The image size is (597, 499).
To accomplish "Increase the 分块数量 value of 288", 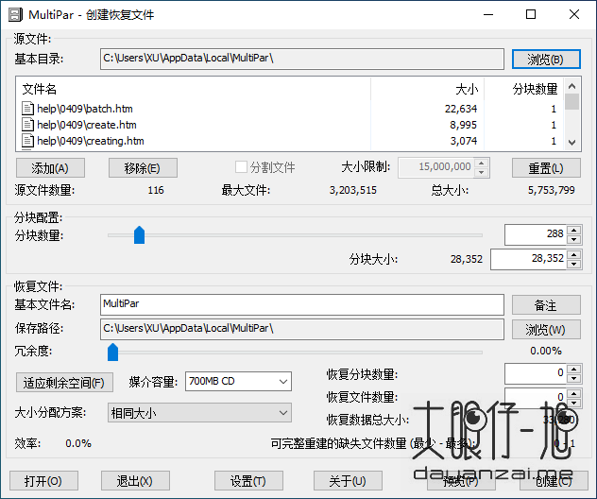I will [573, 230].
